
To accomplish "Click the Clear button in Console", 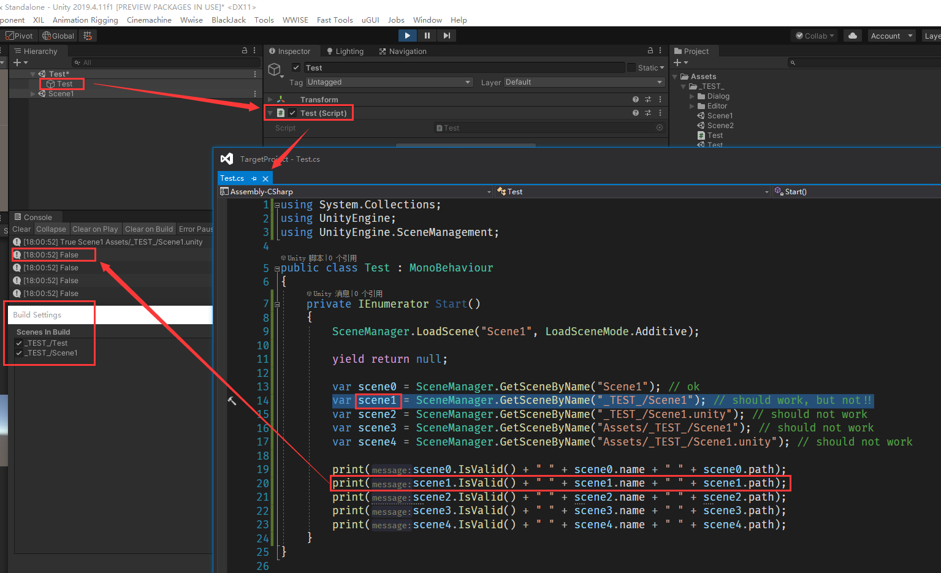I will (21, 229).
